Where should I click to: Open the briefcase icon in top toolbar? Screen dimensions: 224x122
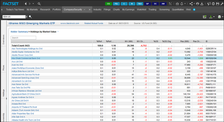pyautogui.click(x=177, y=4)
